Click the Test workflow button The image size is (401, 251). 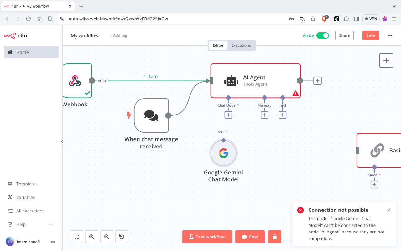tap(207, 237)
